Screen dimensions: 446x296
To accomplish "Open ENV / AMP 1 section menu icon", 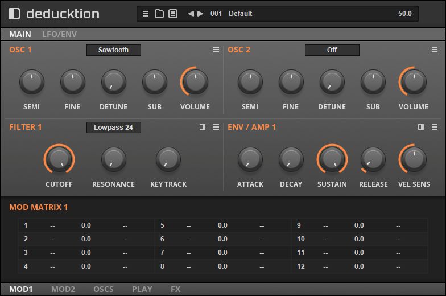I will coord(435,127).
